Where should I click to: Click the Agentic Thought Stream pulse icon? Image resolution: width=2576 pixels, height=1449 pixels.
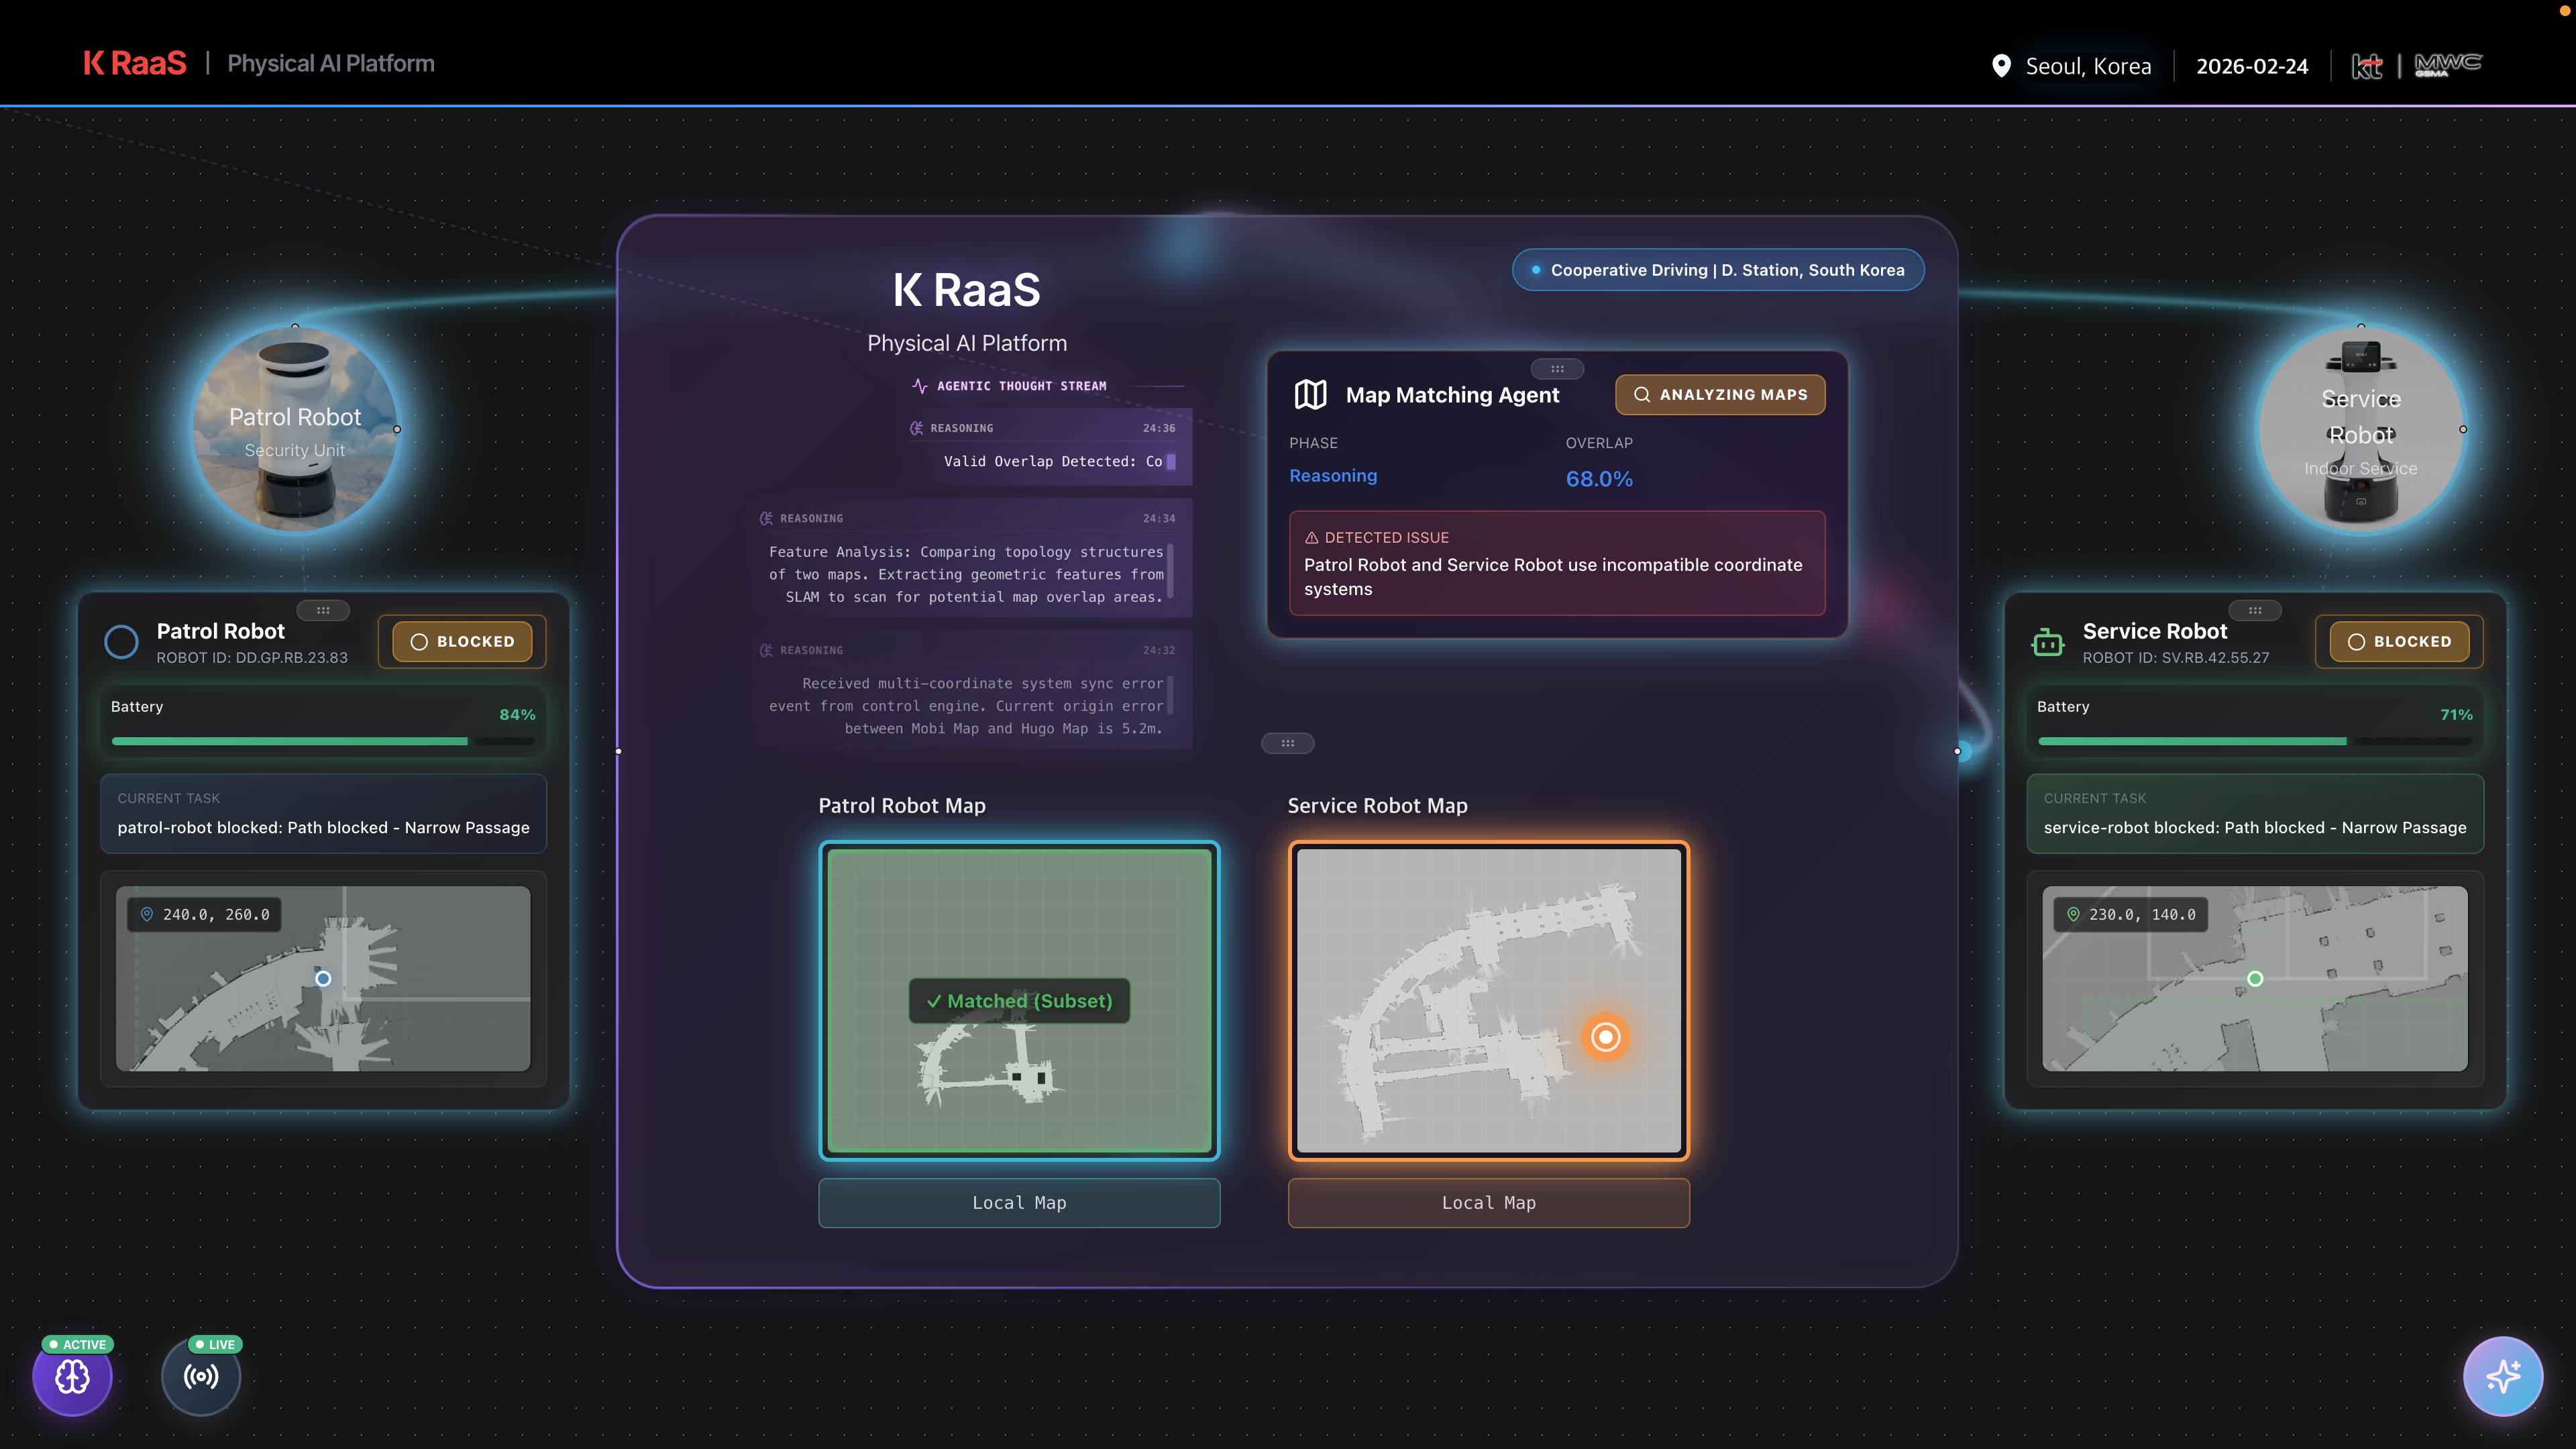tap(920, 386)
